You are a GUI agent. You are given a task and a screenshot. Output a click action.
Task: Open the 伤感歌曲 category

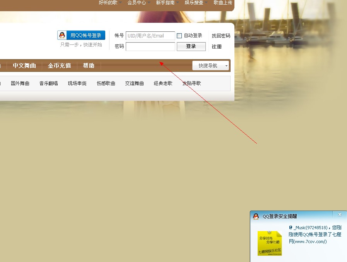[106, 83]
